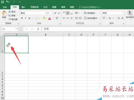Screen dimensions: 134x100
Task: Apply the red font color A
Action: [50, 18]
